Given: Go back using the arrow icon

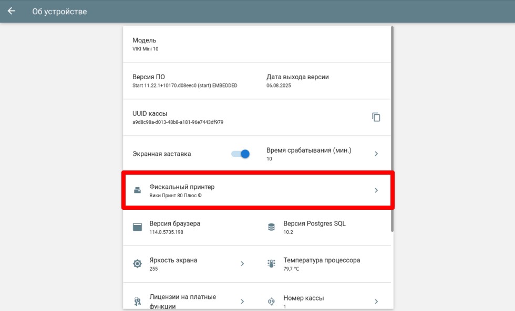Looking at the screenshot, I should click(x=11, y=11).
